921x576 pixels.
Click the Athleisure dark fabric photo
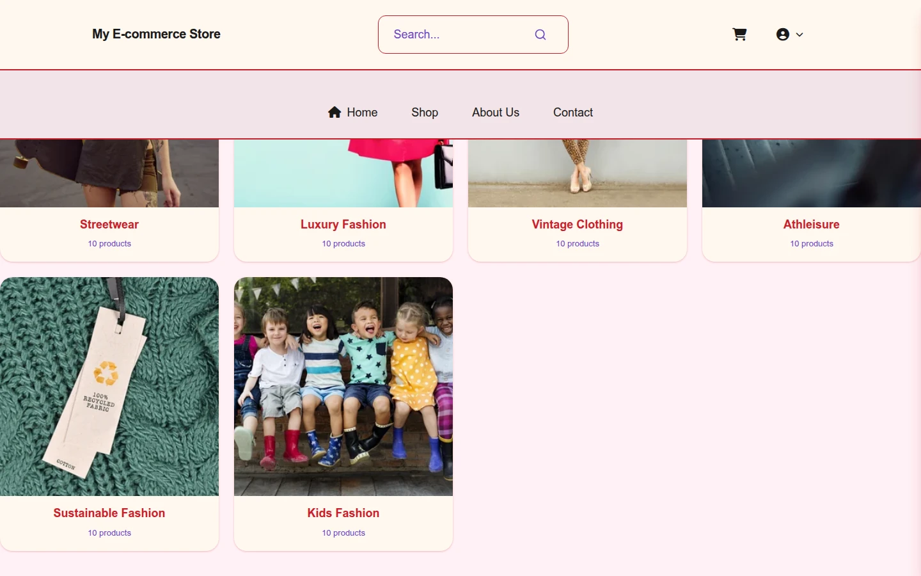[x=812, y=173]
